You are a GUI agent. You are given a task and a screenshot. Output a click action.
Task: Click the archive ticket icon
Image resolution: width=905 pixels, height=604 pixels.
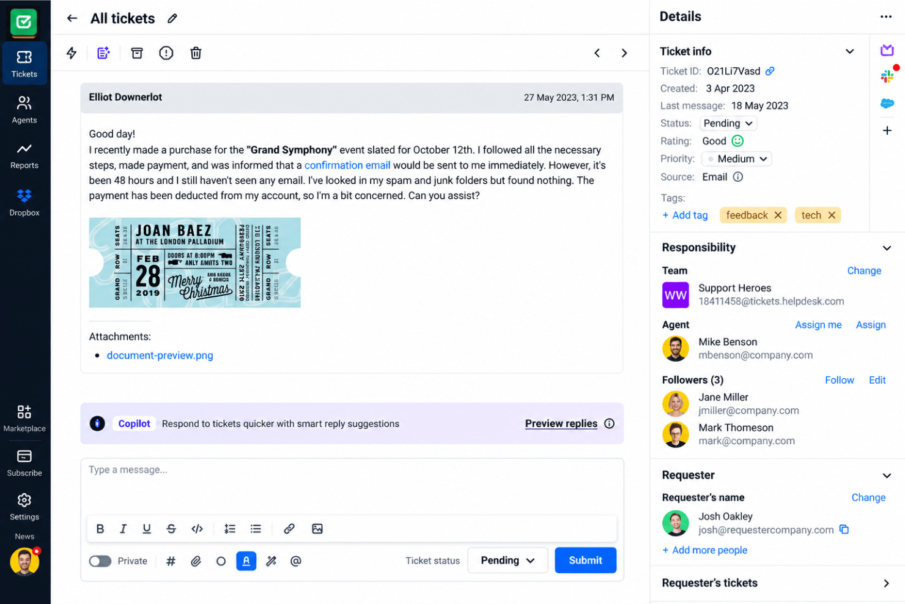(x=137, y=53)
